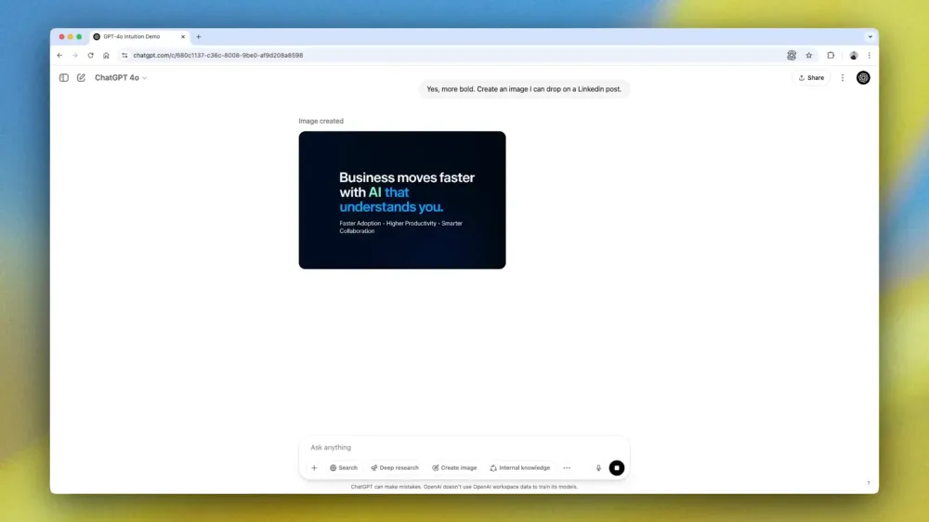Open the Chrome three-dot menu
The image size is (929, 522).
click(870, 55)
